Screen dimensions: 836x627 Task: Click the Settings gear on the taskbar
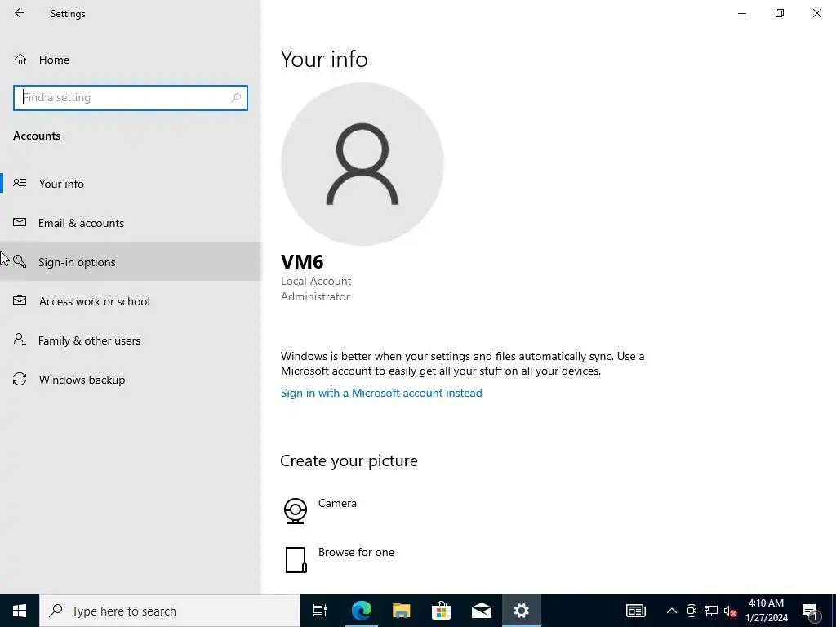[522, 611]
